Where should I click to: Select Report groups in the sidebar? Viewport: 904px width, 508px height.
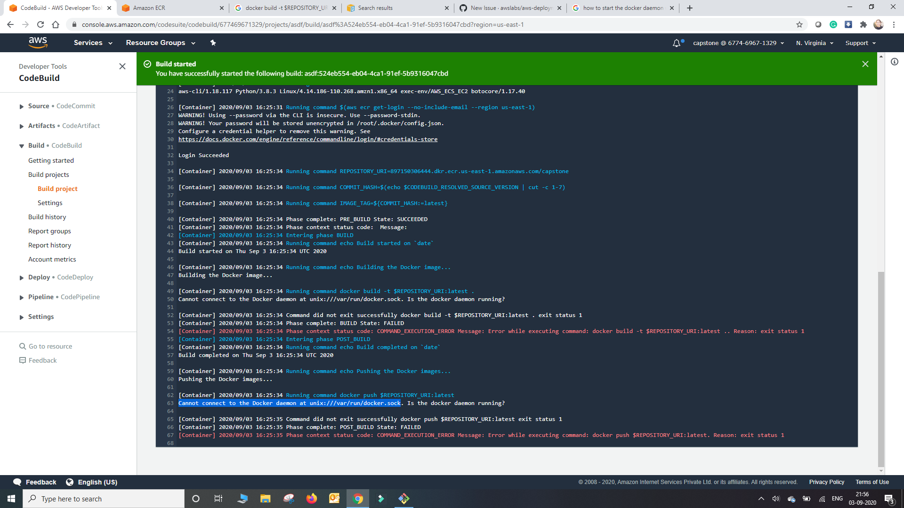click(x=49, y=231)
